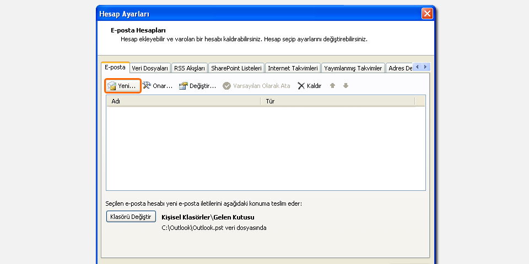Click the Kaldır remove button
The height and width of the screenshot is (264, 529).
tap(309, 86)
